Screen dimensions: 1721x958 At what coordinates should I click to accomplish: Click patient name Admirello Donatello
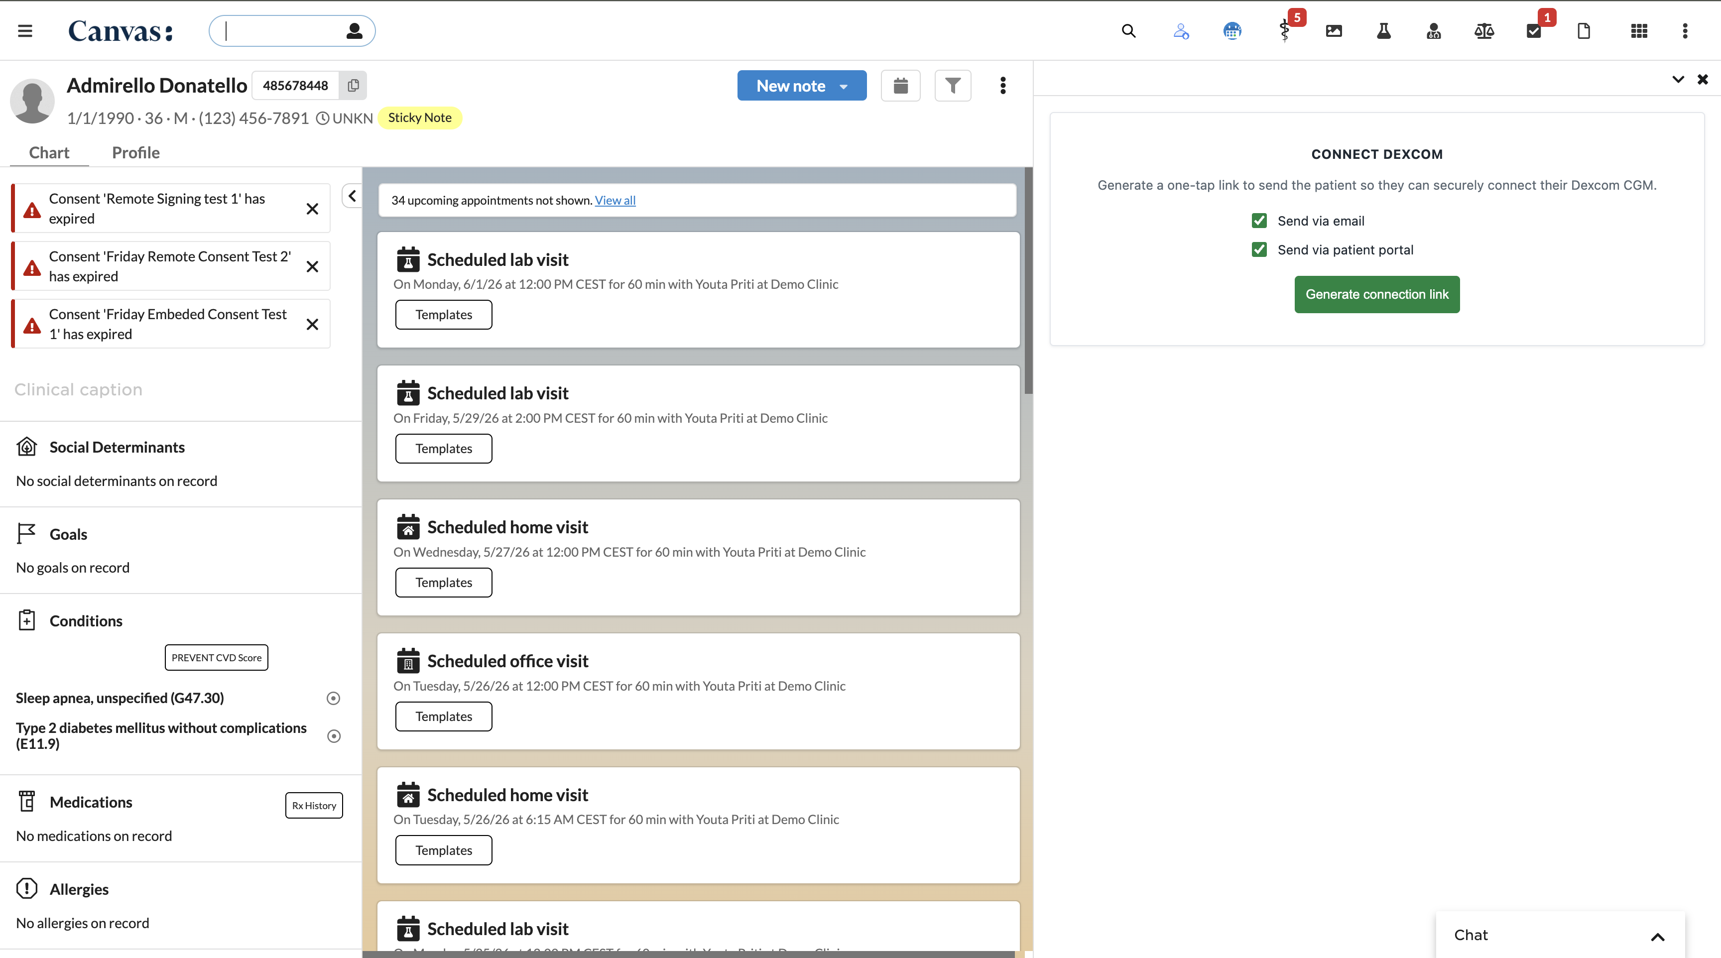coord(157,86)
